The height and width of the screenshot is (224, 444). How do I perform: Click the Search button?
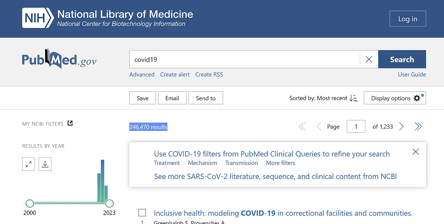click(x=402, y=59)
